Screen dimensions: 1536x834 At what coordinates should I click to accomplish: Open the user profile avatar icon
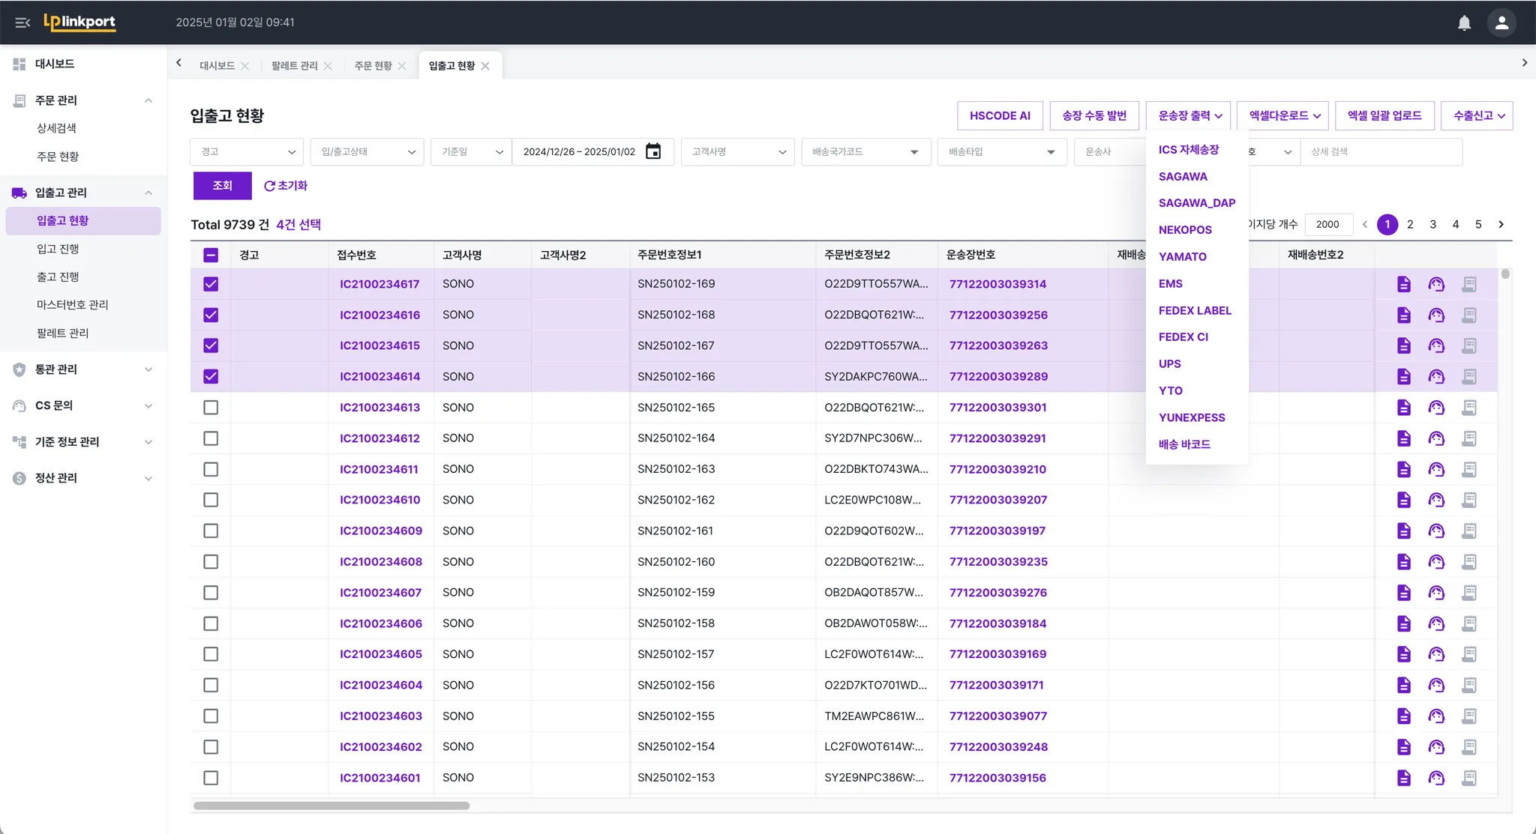pos(1501,22)
